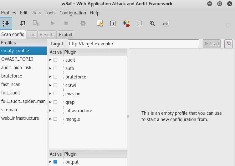Viewport: 235px width, 166px height.
Task: Expand the bruteforce plugin tree arrow
Action: (50, 77)
